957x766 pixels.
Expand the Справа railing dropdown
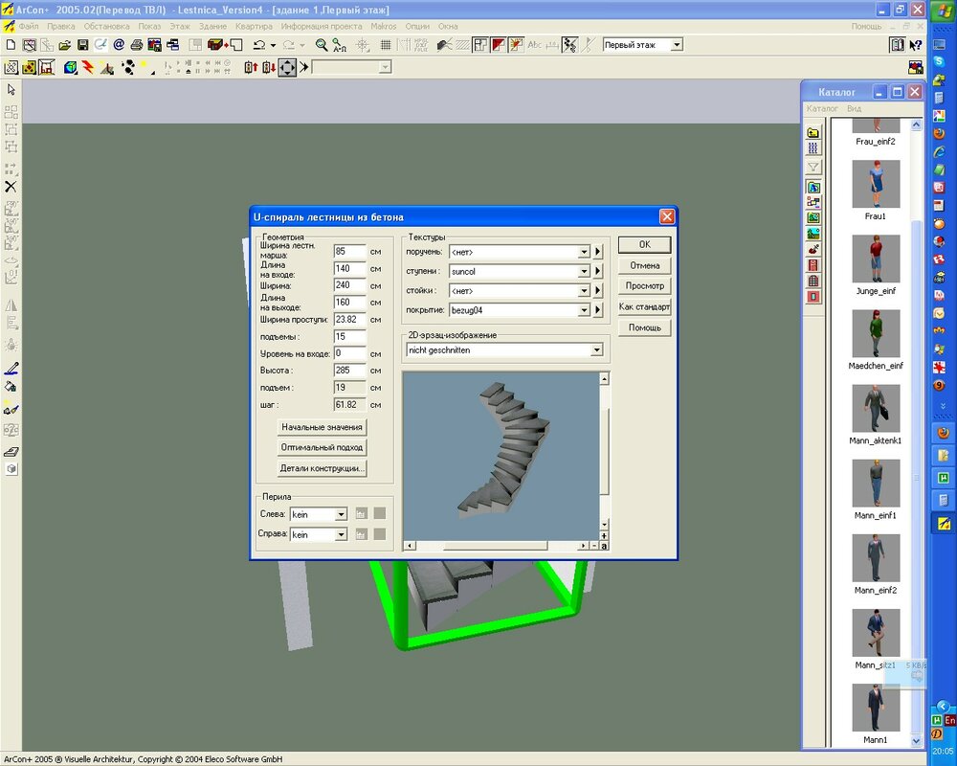(x=341, y=535)
